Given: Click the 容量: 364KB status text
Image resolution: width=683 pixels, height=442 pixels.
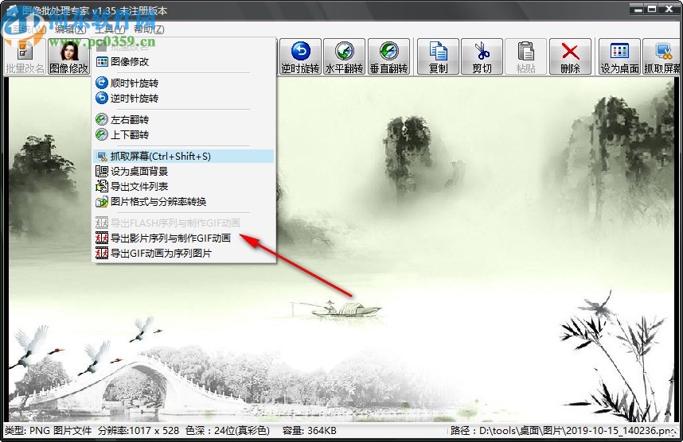Looking at the screenshot, I should 310,431.
